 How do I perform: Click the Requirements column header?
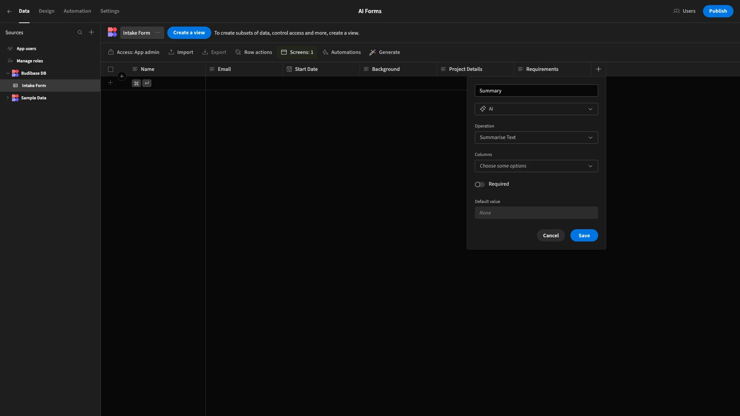coord(552,69)
